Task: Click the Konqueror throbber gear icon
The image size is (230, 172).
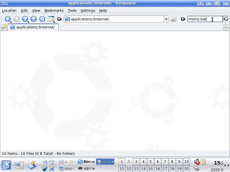Action: pyautogui.click(x=226, y=19)
